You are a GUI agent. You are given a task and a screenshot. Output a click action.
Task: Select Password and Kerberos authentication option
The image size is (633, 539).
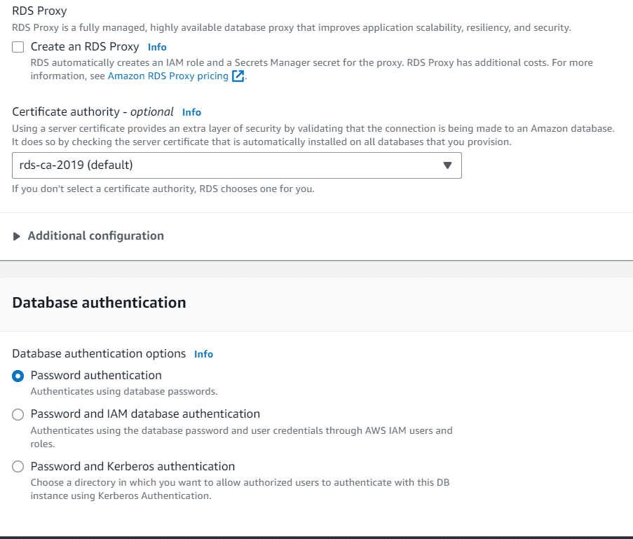(x=18, y=467)
